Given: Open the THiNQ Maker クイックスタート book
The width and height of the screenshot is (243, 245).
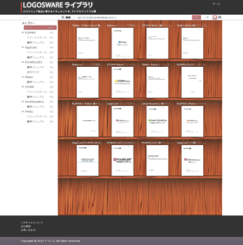Looking at the screenshot, I should 157,82.
